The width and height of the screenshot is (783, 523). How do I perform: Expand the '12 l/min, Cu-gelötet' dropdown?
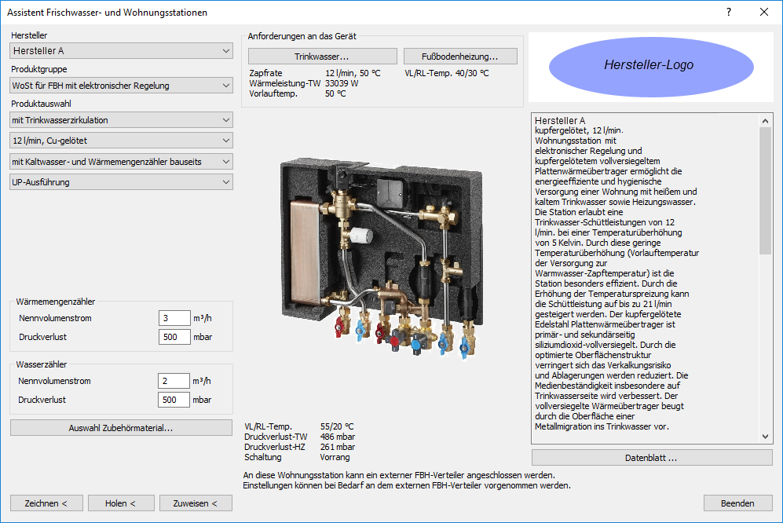122,141
